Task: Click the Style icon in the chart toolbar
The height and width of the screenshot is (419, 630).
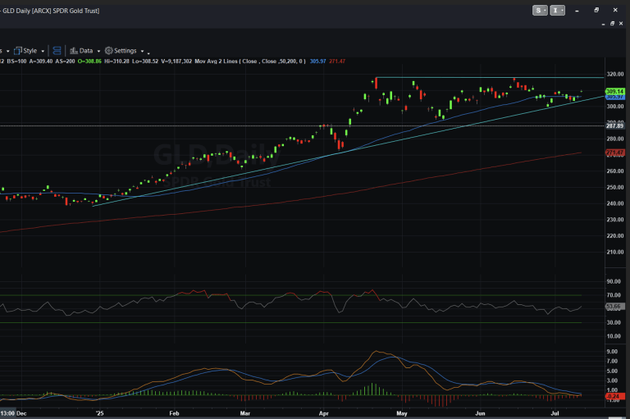Action: [x=17, y=50]
